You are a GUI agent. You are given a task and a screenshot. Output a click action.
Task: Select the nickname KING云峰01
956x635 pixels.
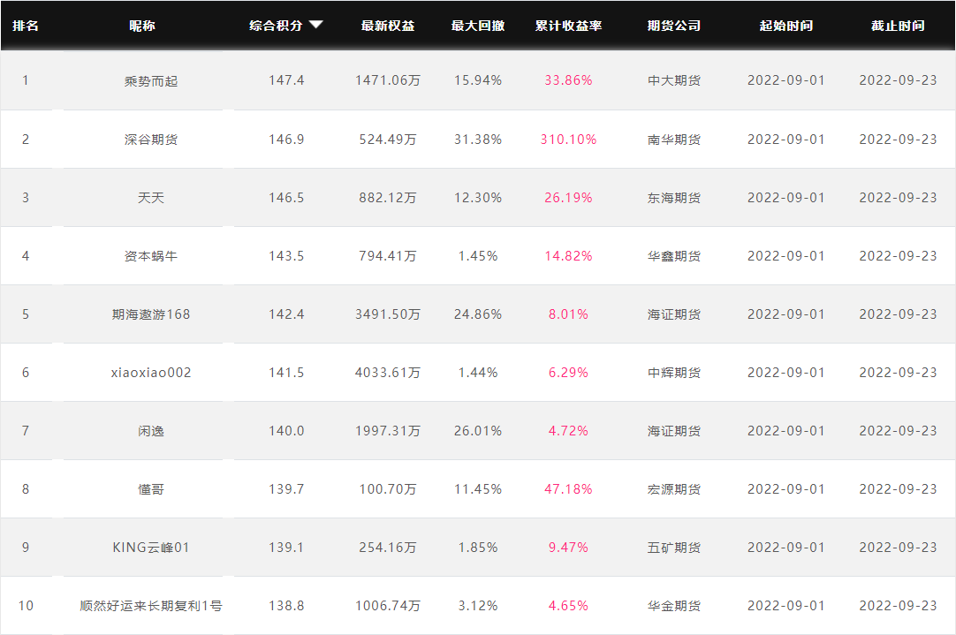pos(150,548)
